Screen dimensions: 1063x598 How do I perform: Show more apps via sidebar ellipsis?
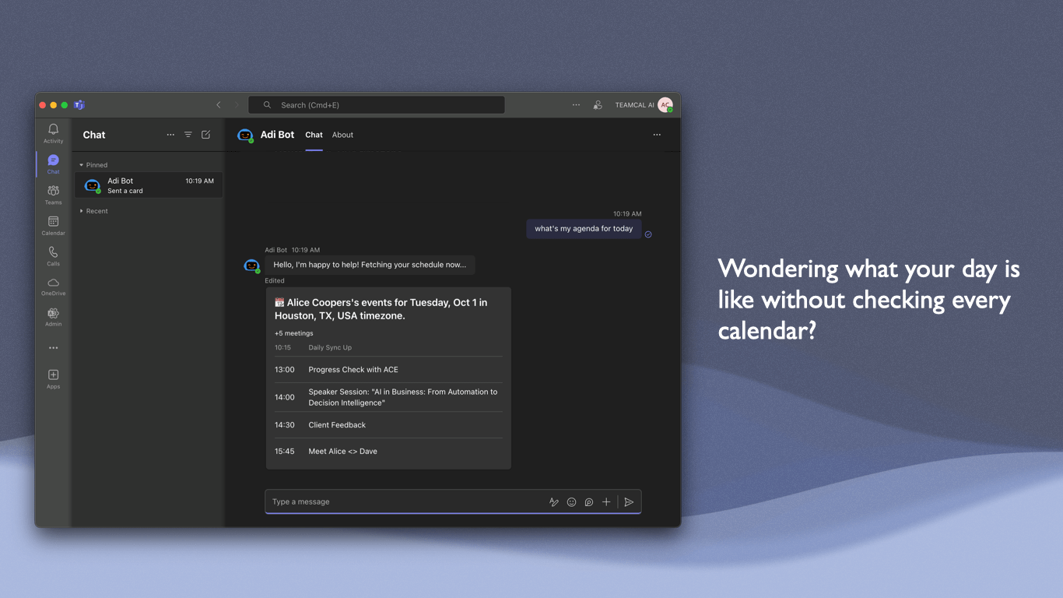click(53, 348)
